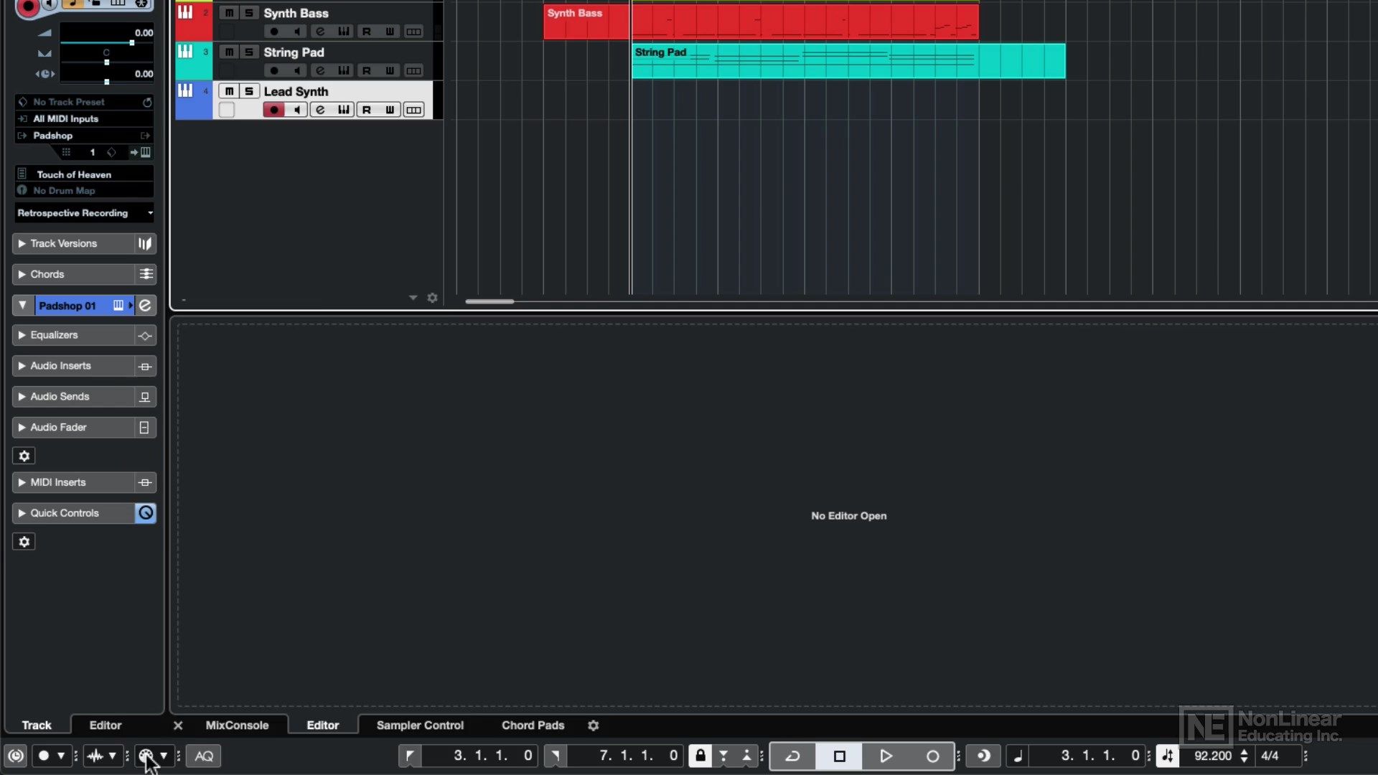Image resolution: width=1378 pixels, height=775 pixels.
Task: Open Lead Synth channel settings (e)
Action: coord(320,110)
